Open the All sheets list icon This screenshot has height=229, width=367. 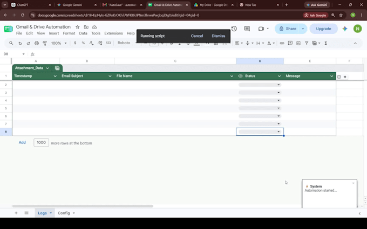pyautogui.click(x=26, y=213)
